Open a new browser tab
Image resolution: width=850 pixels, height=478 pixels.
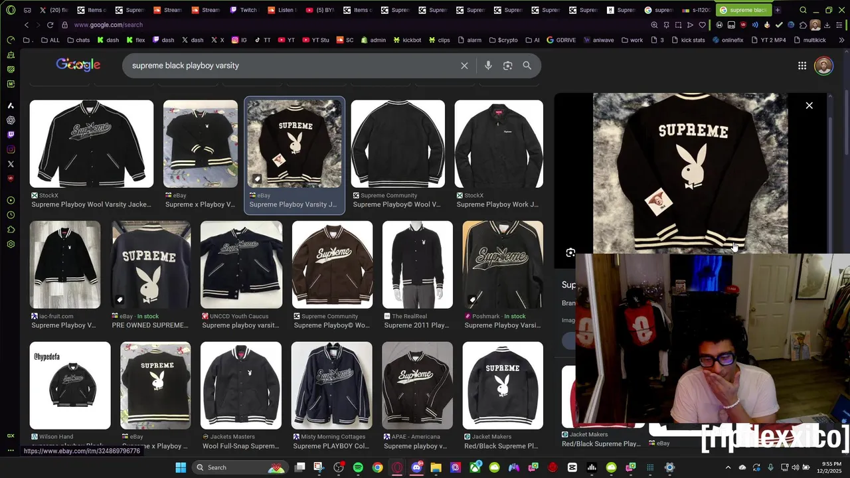pos(777,10)
